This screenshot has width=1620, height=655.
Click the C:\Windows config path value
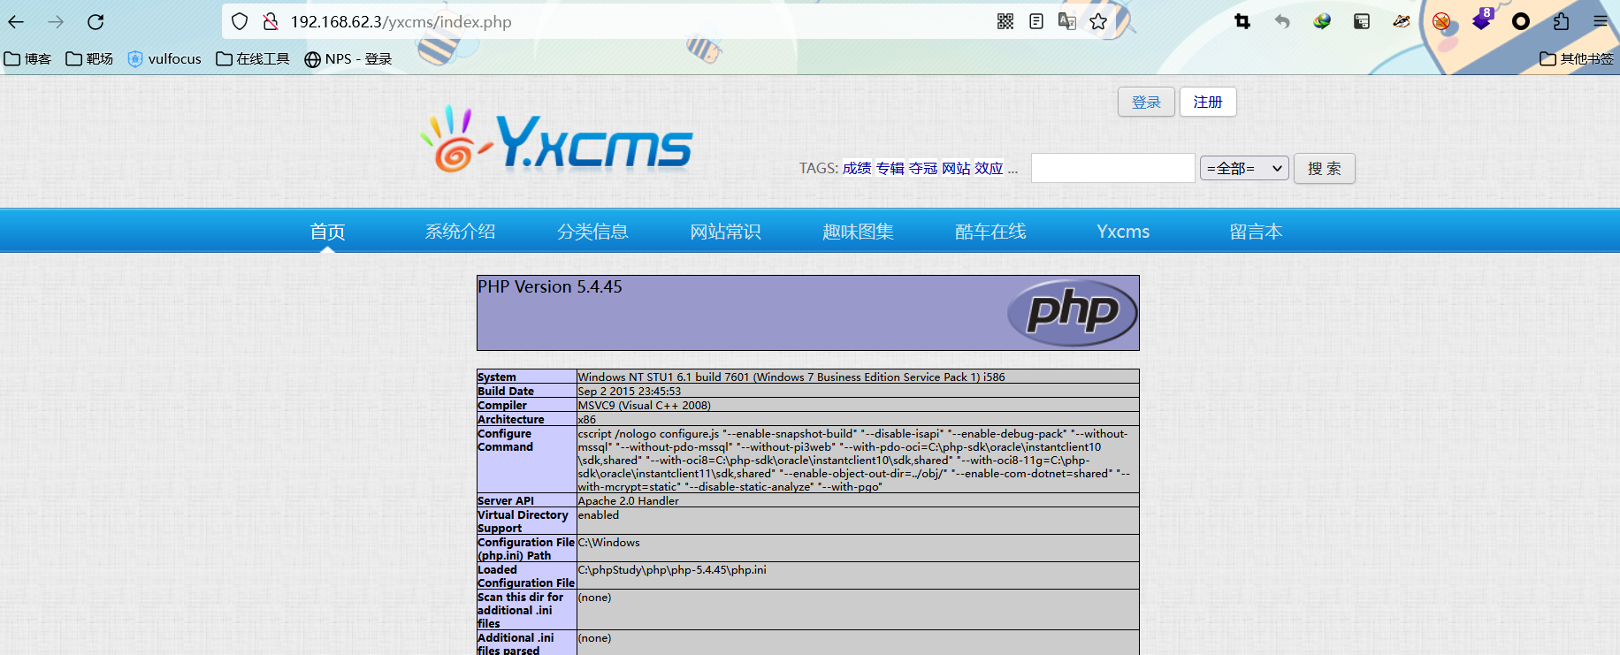(609, 542)
